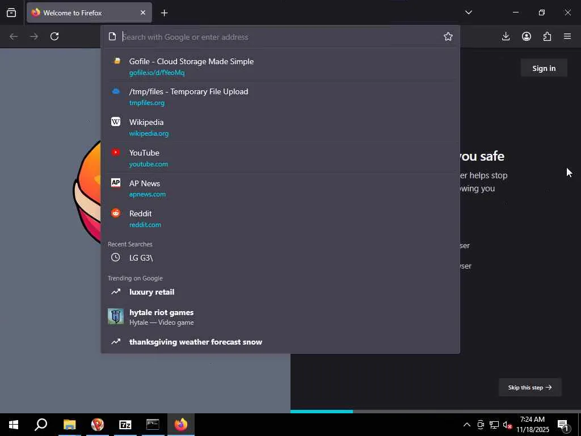The height and width of the screenshot is (436, 581).
Task: Select the YouTube suggestion
Action: pyautogui.click(x=280, y=158)
